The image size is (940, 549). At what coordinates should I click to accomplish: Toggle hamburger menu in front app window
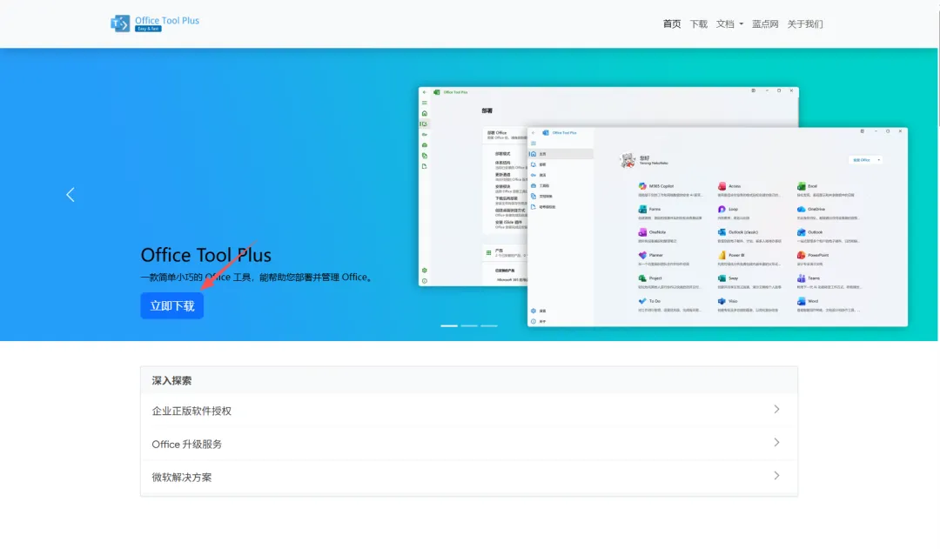534,144
